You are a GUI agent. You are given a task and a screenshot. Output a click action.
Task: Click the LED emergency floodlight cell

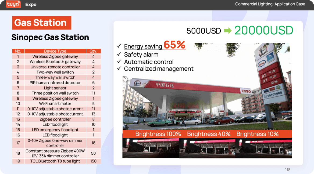[x=55, y=130]
